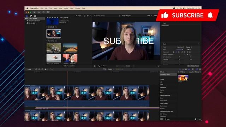Select the Camera Matching effects category
226x127 pixels.
coord(165,96)
